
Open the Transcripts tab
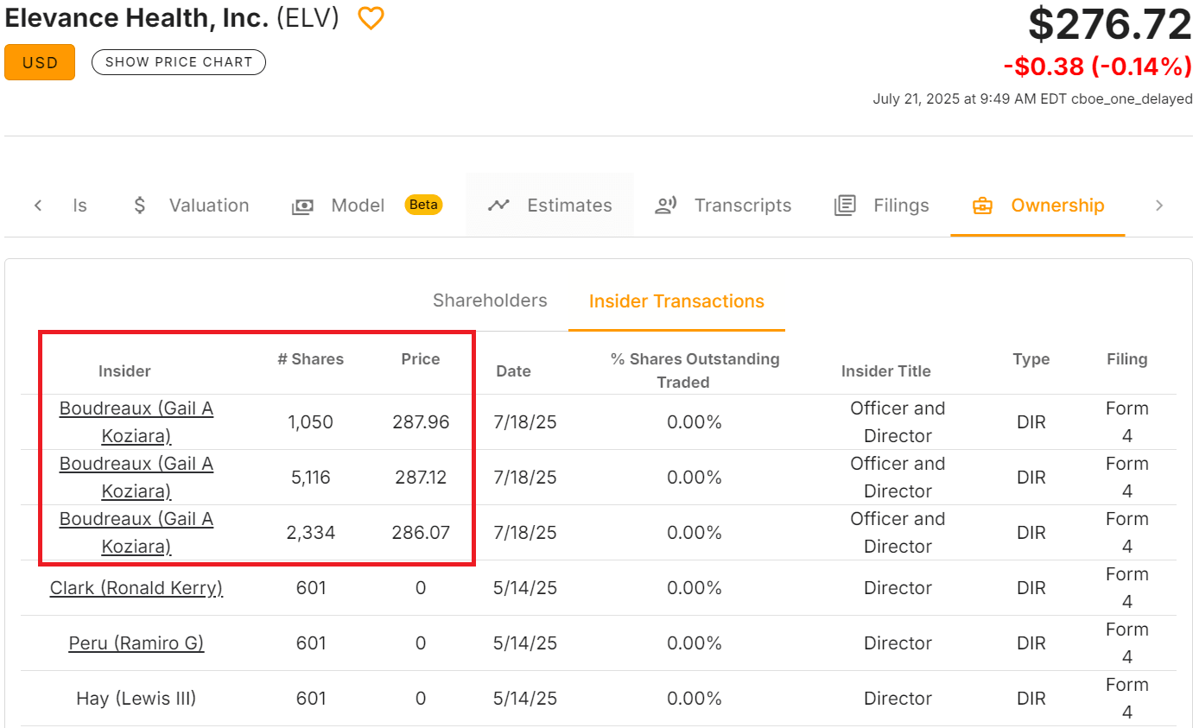tap(723, 206)
